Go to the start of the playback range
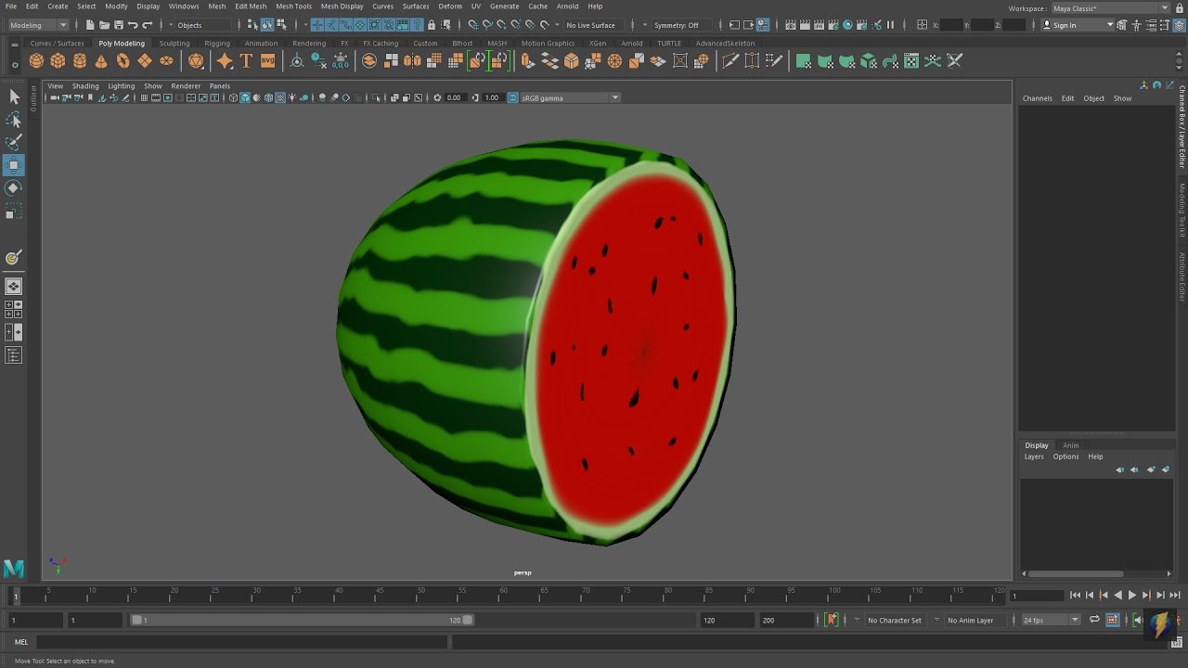 click(x=1075, y=596)
